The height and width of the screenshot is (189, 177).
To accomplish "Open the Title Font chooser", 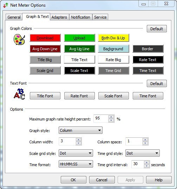I will 45,96.
